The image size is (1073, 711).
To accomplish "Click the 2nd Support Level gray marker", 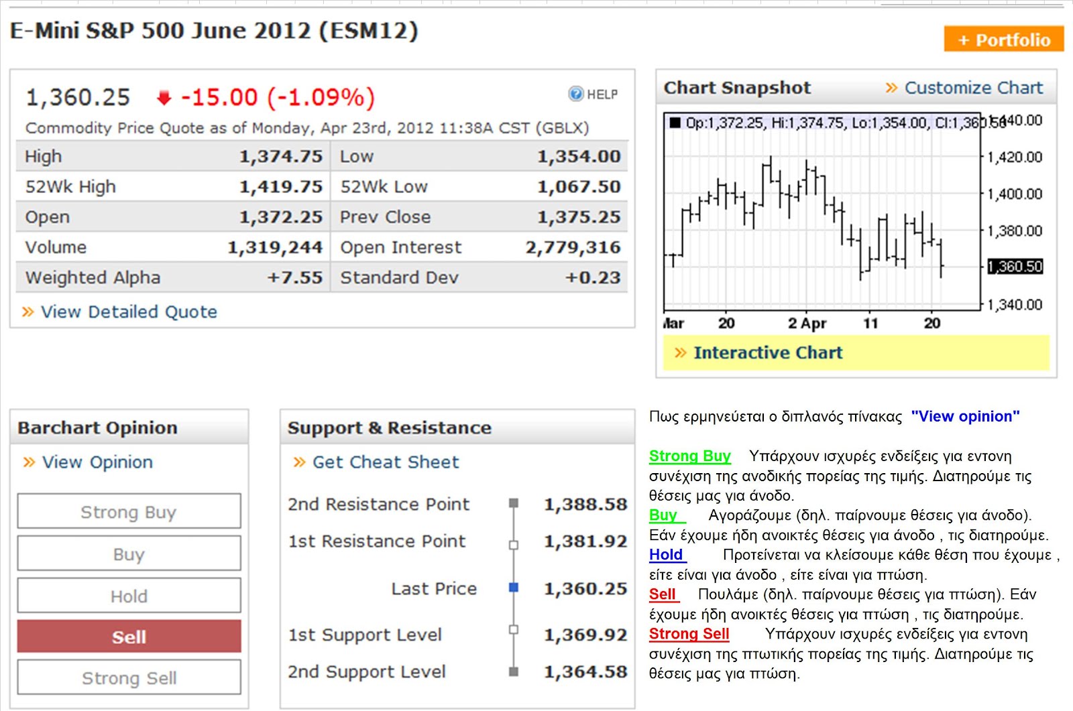I will [514, 671].
